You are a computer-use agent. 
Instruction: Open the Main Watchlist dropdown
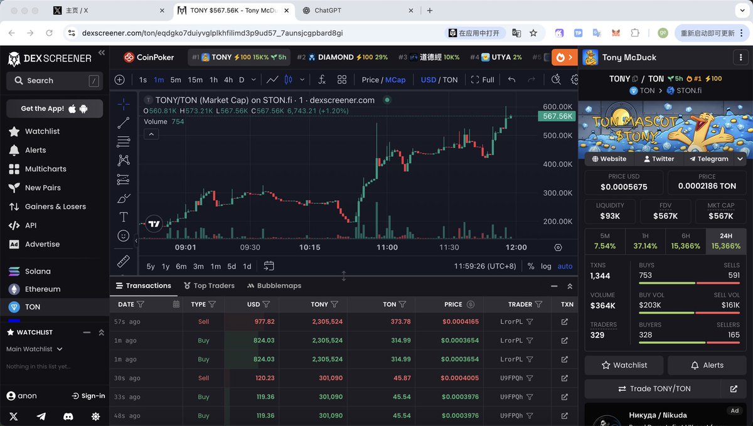point(35,349)
